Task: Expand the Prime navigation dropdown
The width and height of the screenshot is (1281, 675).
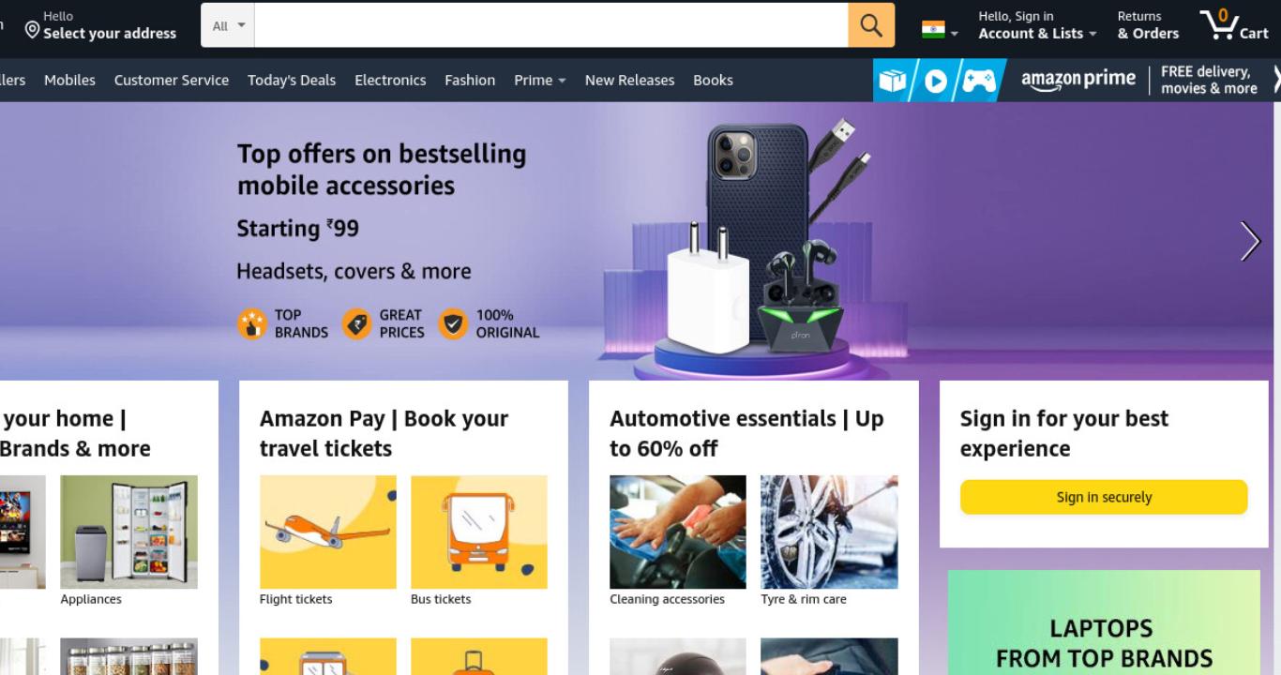Action: point(540,81)
